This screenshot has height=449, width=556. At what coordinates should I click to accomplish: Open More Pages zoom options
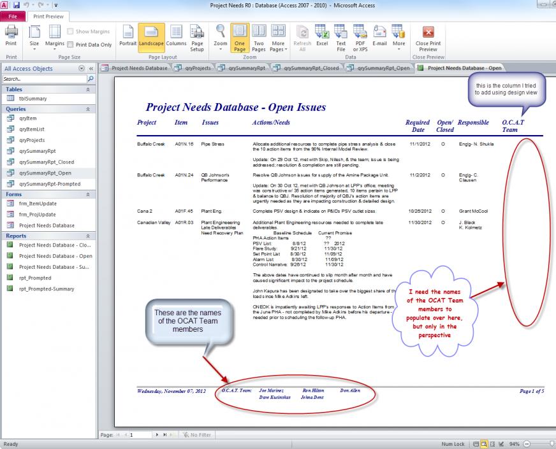(x=279, y=38)
